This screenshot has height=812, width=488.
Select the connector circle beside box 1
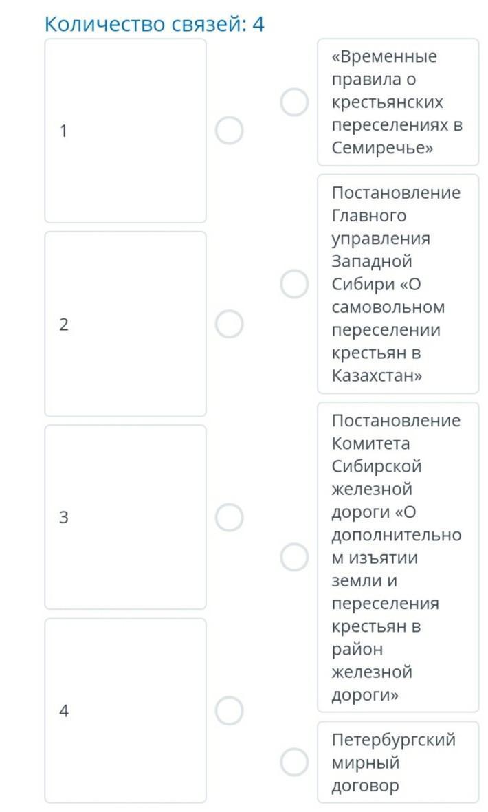(x=229, y=130)
